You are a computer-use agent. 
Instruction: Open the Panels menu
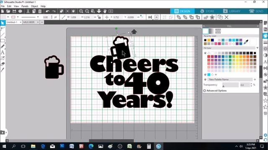pyautogui.click(x=25, y=6)
